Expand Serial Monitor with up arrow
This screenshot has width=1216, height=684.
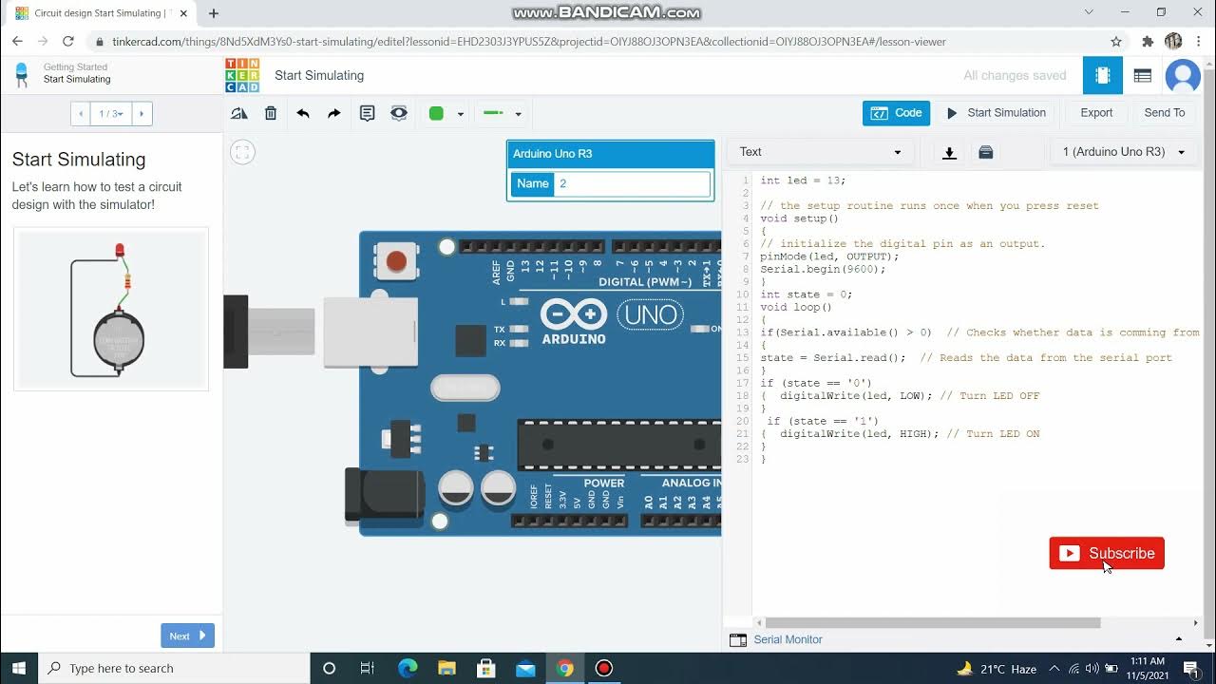(x=1180, y=639)
